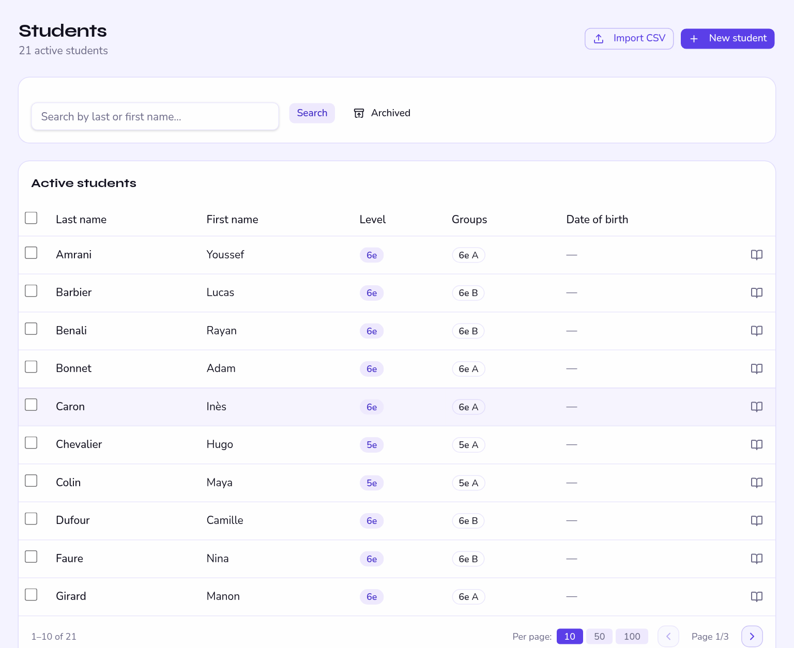Open the book icon for Chevalier

pos(756,445)
